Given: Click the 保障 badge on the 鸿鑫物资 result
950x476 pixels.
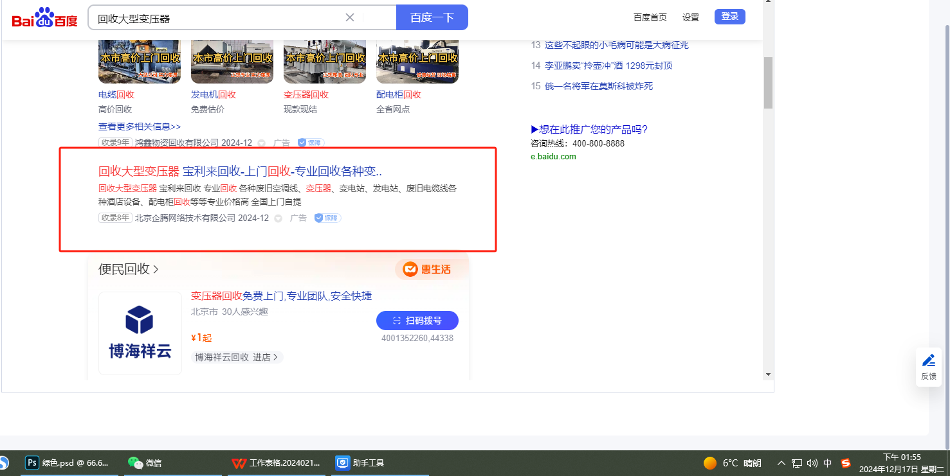Looking at the screenshot, I should pyautogui.click(x=311, y=143).
